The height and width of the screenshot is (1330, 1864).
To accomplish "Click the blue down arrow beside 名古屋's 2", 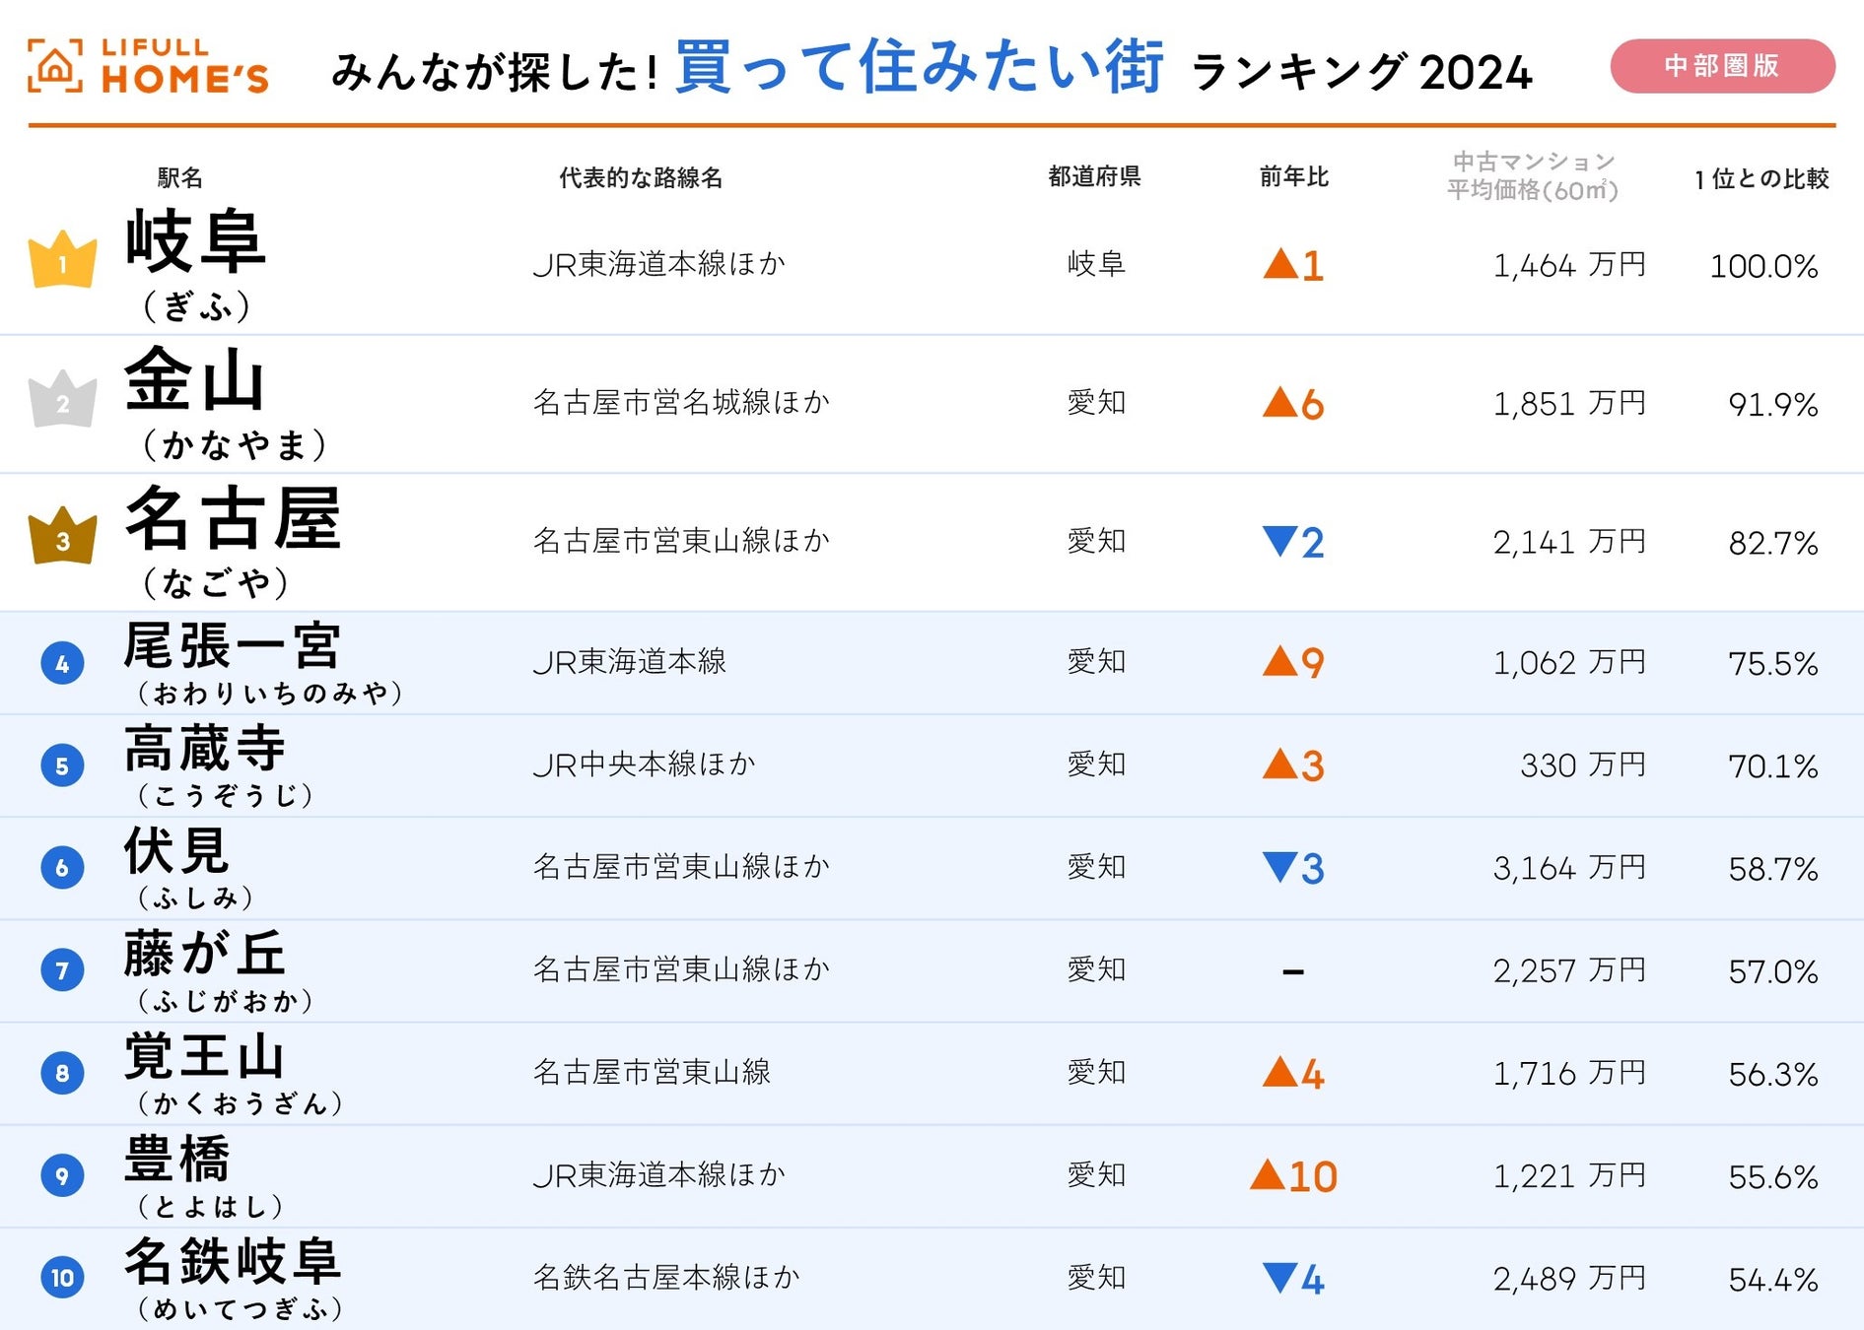I will point(1279,540).
